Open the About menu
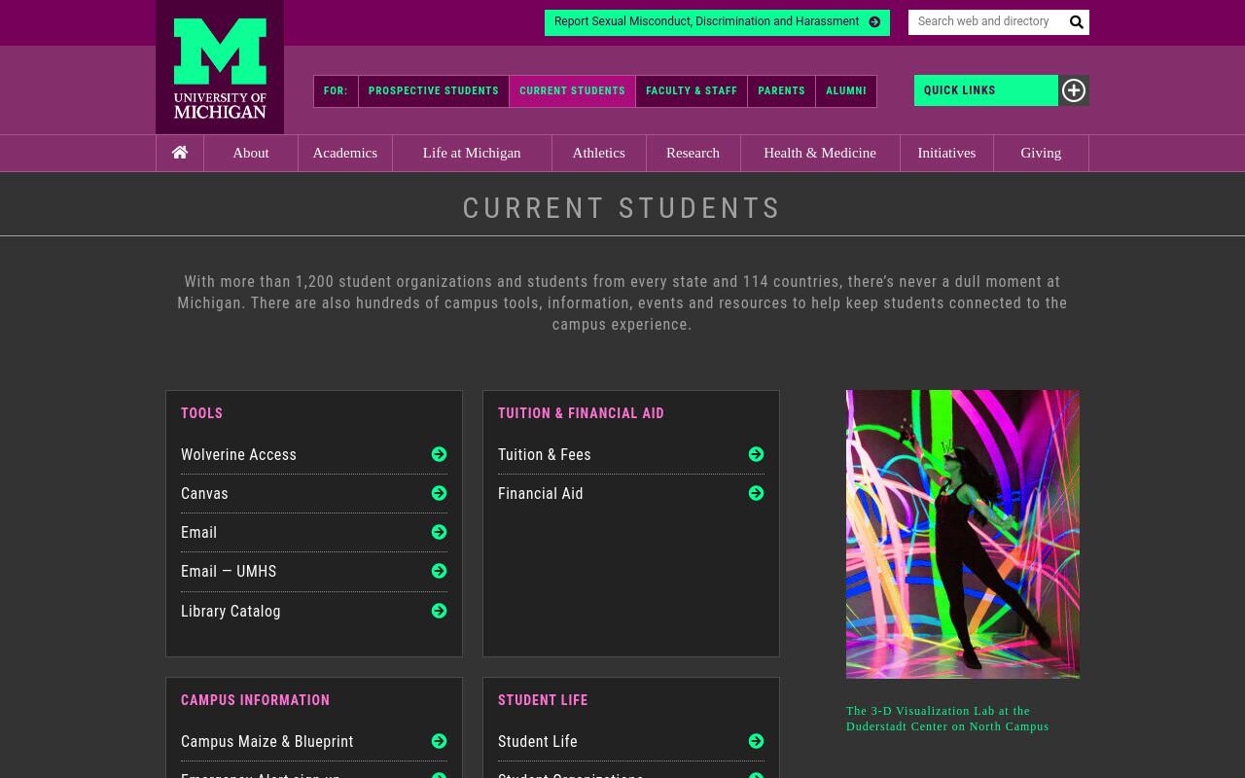This screenshot has width=1245, height=778. click(x=251, y=153)
